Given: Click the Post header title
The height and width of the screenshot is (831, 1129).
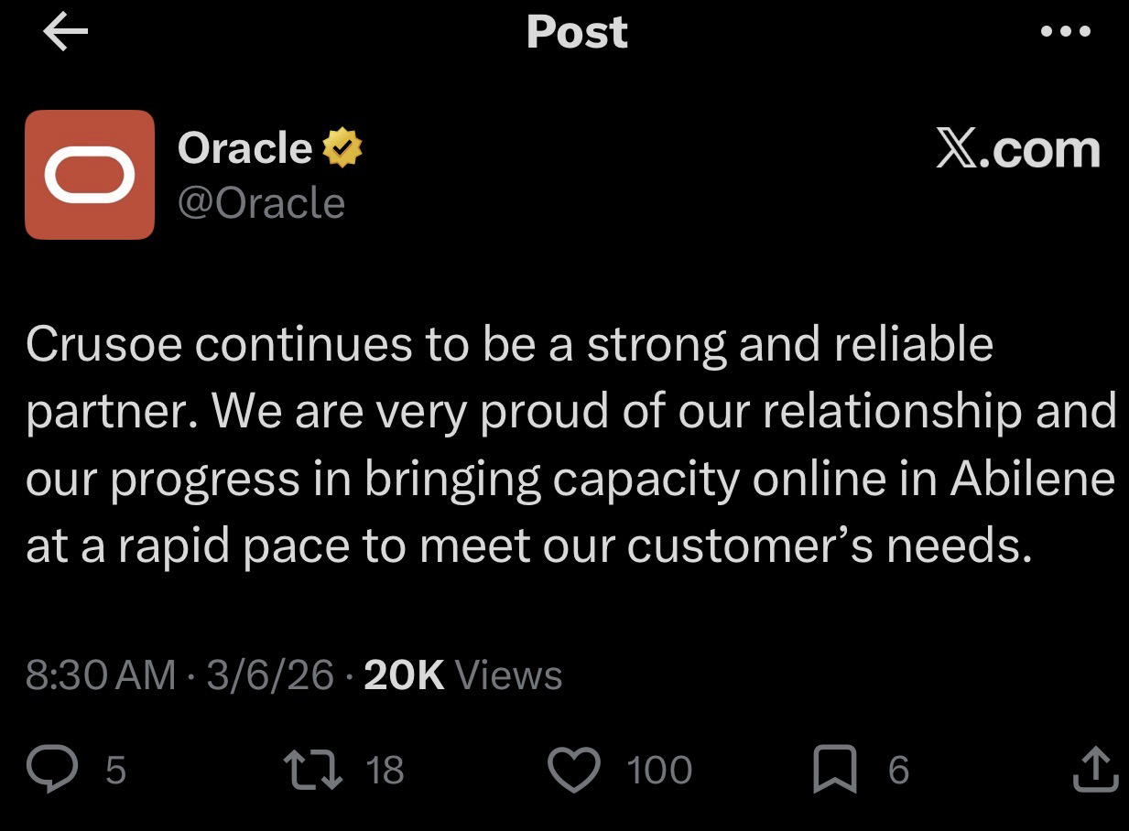Looking at the screenshot, I should (577, 32).
